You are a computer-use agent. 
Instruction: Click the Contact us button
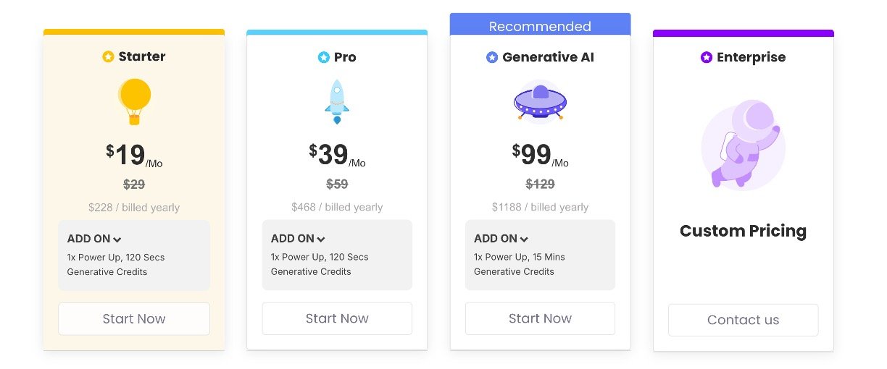click(743, 320)
